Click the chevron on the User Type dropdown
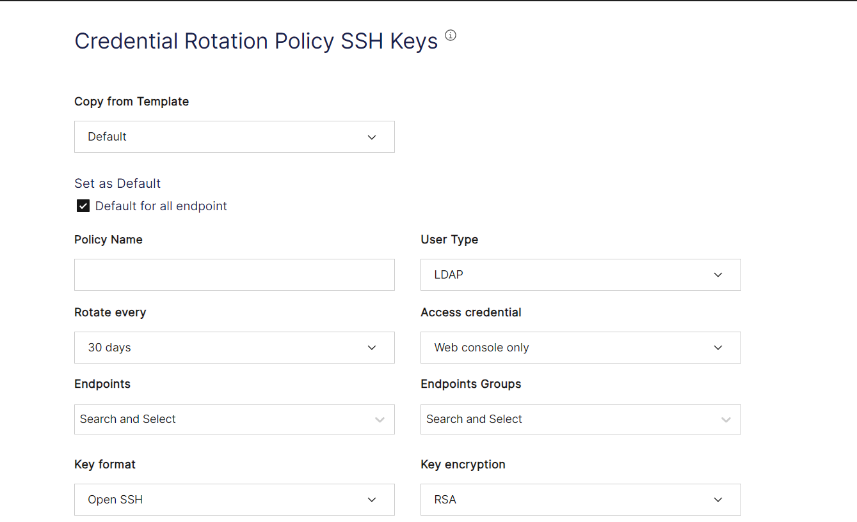Image resolution: width=857 pixels, height=522 pixels. coord(717,275)
